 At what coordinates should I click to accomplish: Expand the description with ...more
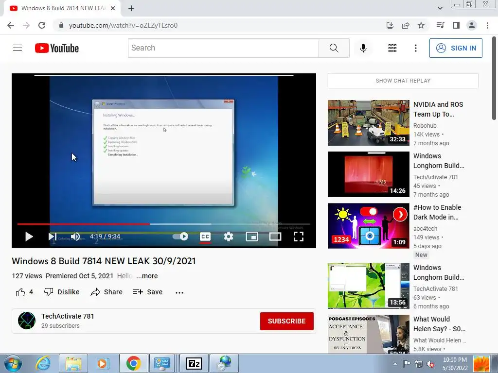coord(147,276)
